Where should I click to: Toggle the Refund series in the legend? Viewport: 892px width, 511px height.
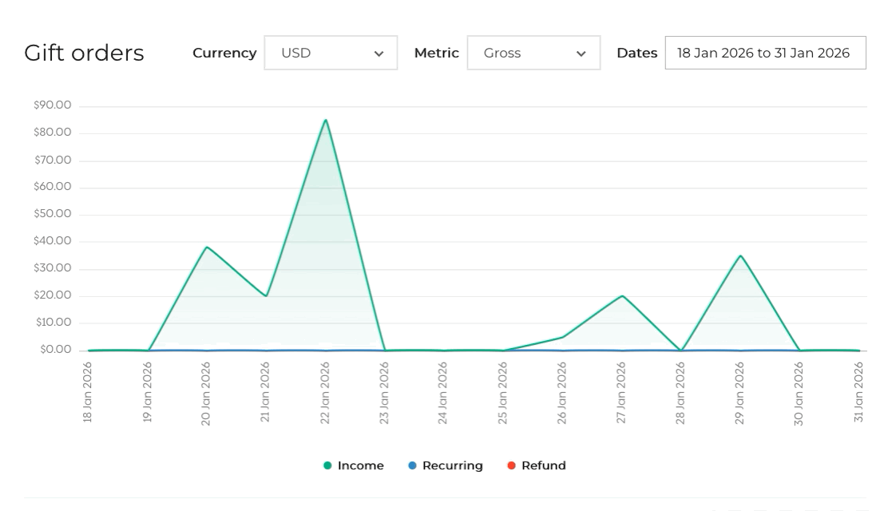[543, 465]
